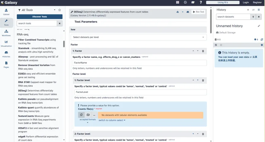Open the HISAT2 tool
This screenshot has width=265, height=142.
click(x=38, y=130)
